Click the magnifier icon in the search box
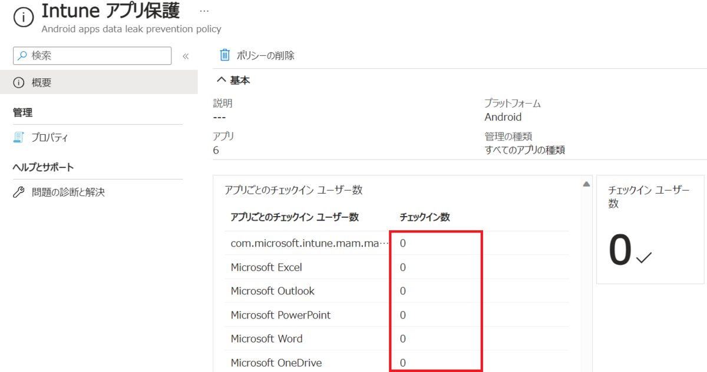This screenshot has height=372, width=707. [x=22, y=56]
